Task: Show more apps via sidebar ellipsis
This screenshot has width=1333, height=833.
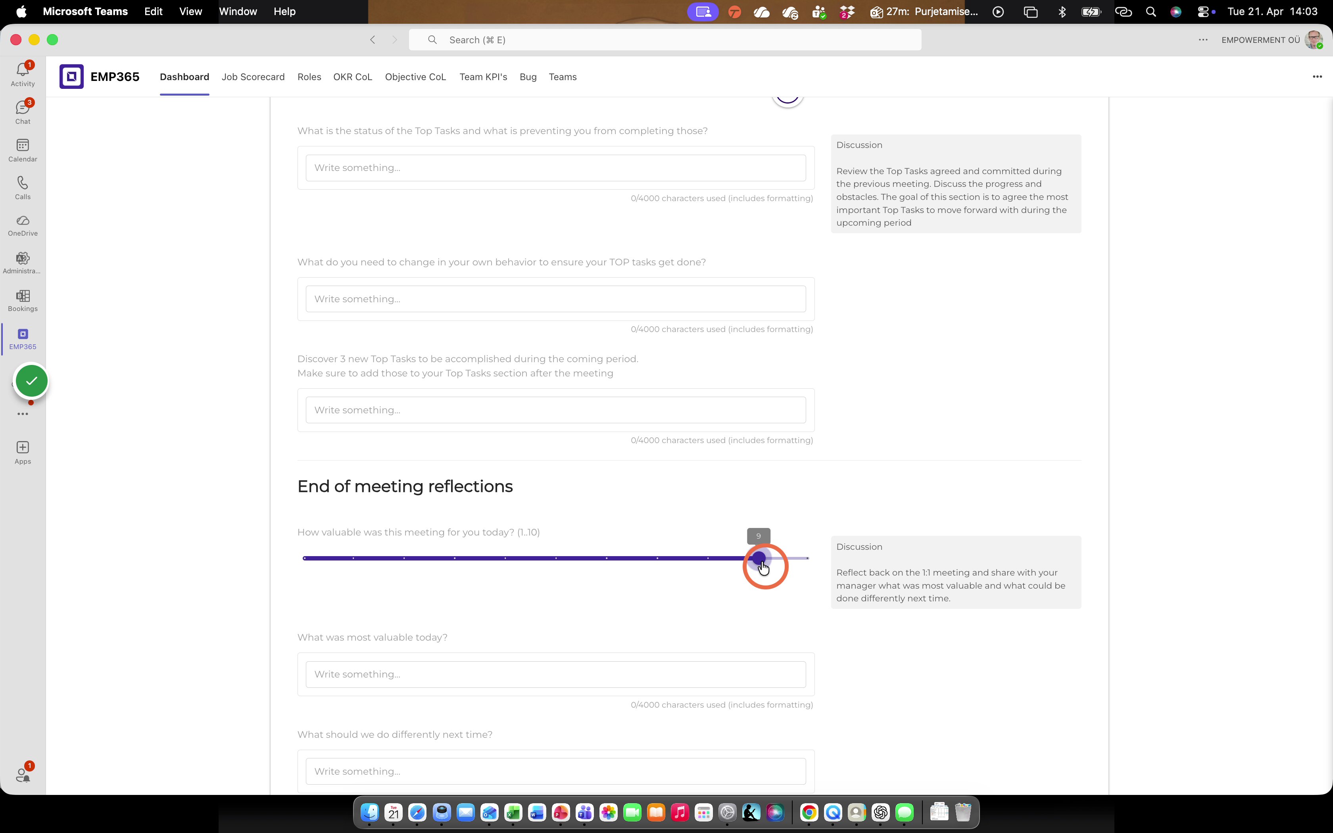Action: tap(23, 414)
